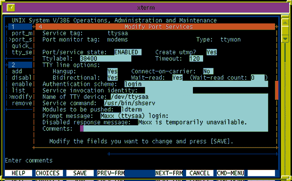This screenshot has height=181, width=292.
Task: Select the Port/service state ENABLED field
Action: [128, 52]
